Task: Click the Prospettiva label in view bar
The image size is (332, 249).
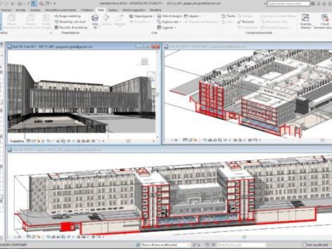Action: [x=17, y=140]
